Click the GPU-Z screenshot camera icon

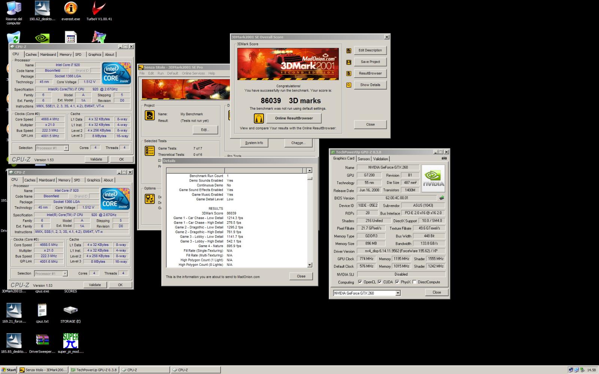coord(444,158)
